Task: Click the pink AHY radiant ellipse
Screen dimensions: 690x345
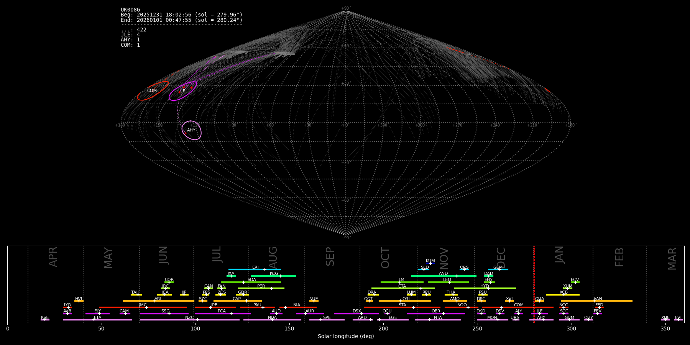Action: 191,130
